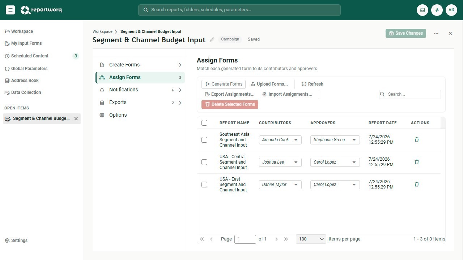Open Data Collection

(23, 92)
